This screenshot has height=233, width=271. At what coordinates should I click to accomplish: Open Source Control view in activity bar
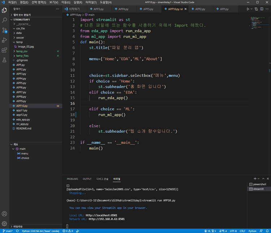tap(4, 30)
